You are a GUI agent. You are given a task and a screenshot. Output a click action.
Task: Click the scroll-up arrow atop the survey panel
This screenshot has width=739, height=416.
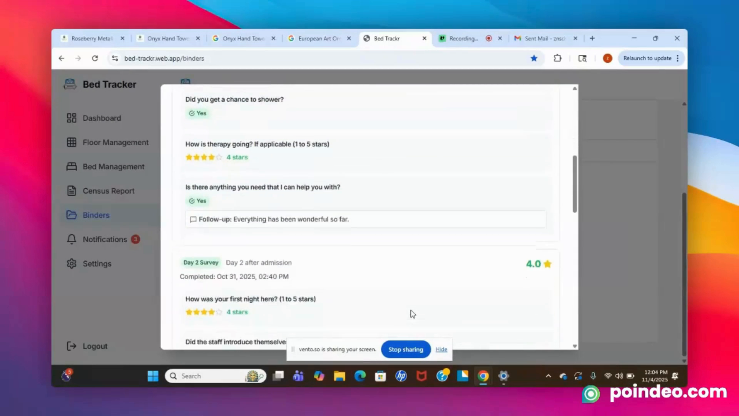(x=574, y=88)
